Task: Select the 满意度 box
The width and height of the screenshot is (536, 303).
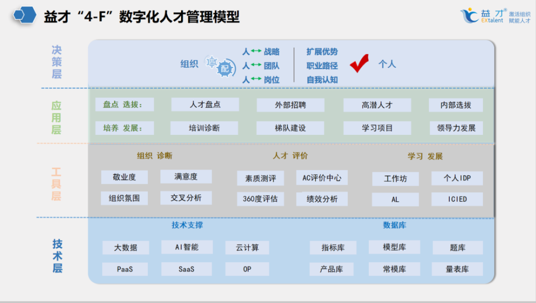Action: [x=186, y=177]
